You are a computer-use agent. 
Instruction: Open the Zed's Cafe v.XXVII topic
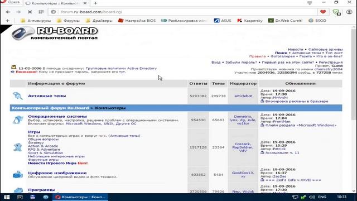click(x=293, y=180)
